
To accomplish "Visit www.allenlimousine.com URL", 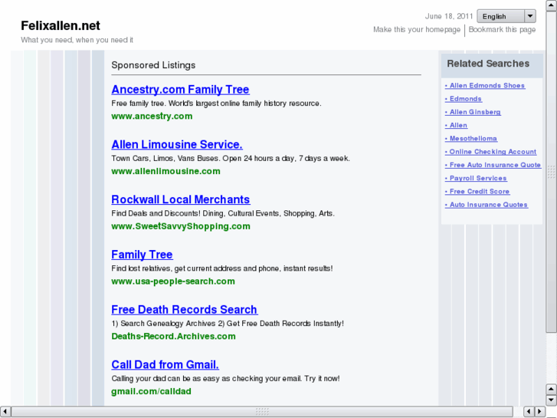I will tap(165, 171).
